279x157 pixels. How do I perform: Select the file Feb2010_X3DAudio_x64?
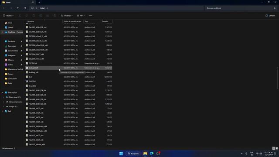pos(69,126)
